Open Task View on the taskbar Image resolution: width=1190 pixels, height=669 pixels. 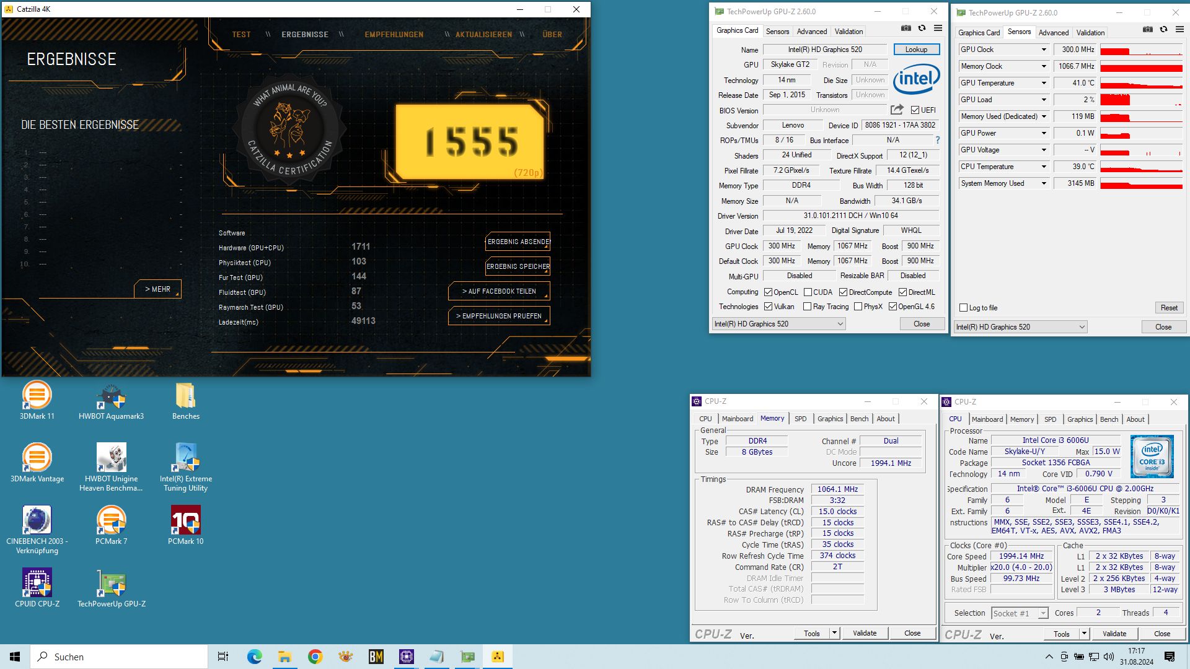pyautogui.click(x=223, y=657)
